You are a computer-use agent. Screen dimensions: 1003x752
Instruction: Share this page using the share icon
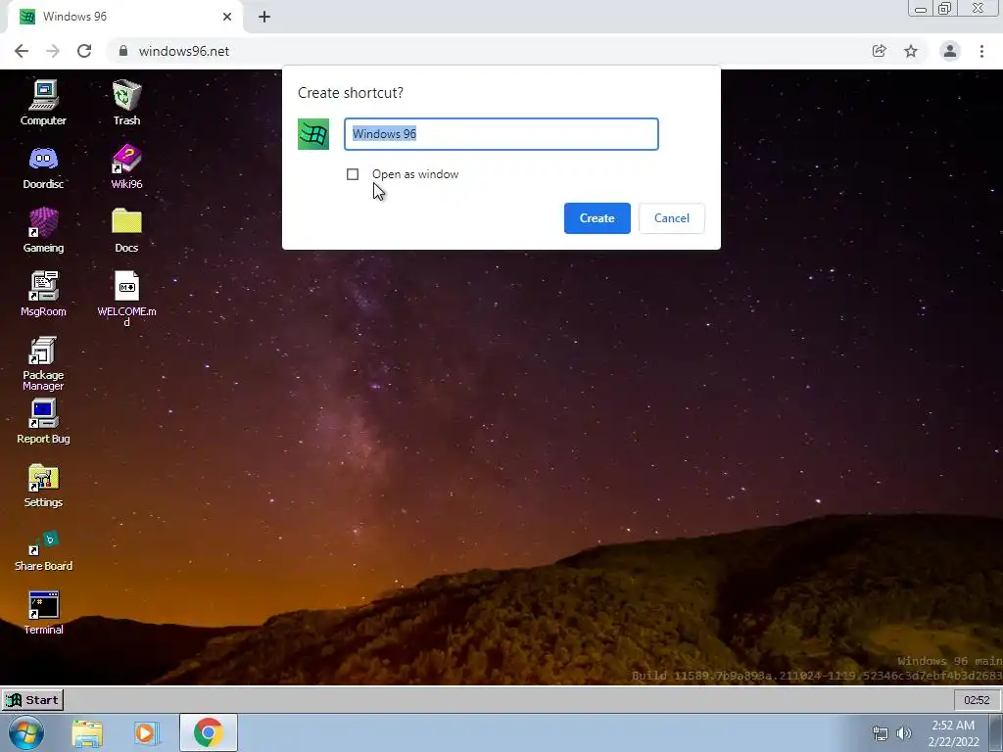(x=879, y=51)
